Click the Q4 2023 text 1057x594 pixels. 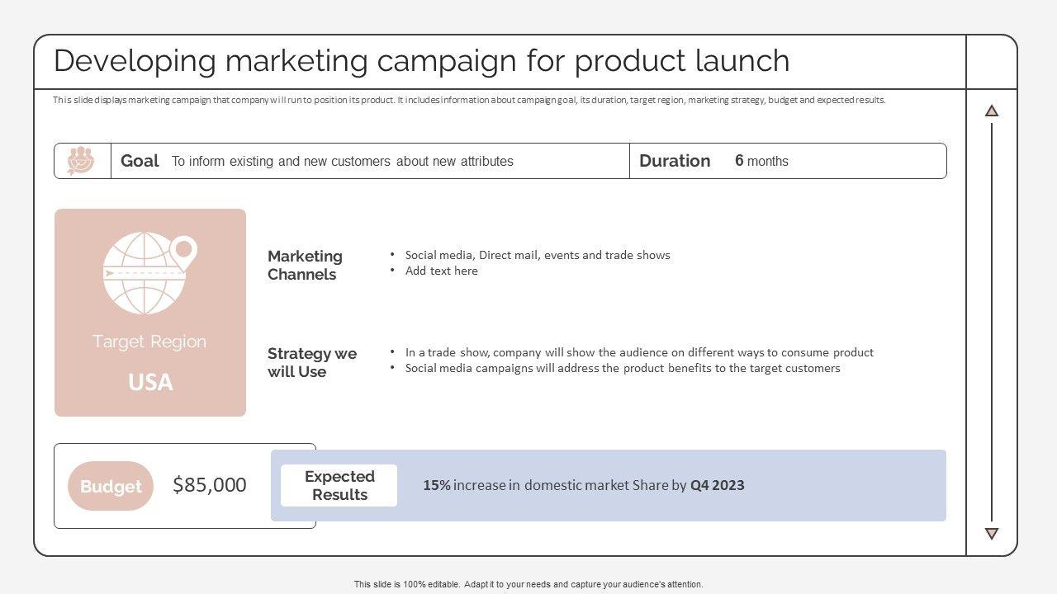tap(717, 485)
